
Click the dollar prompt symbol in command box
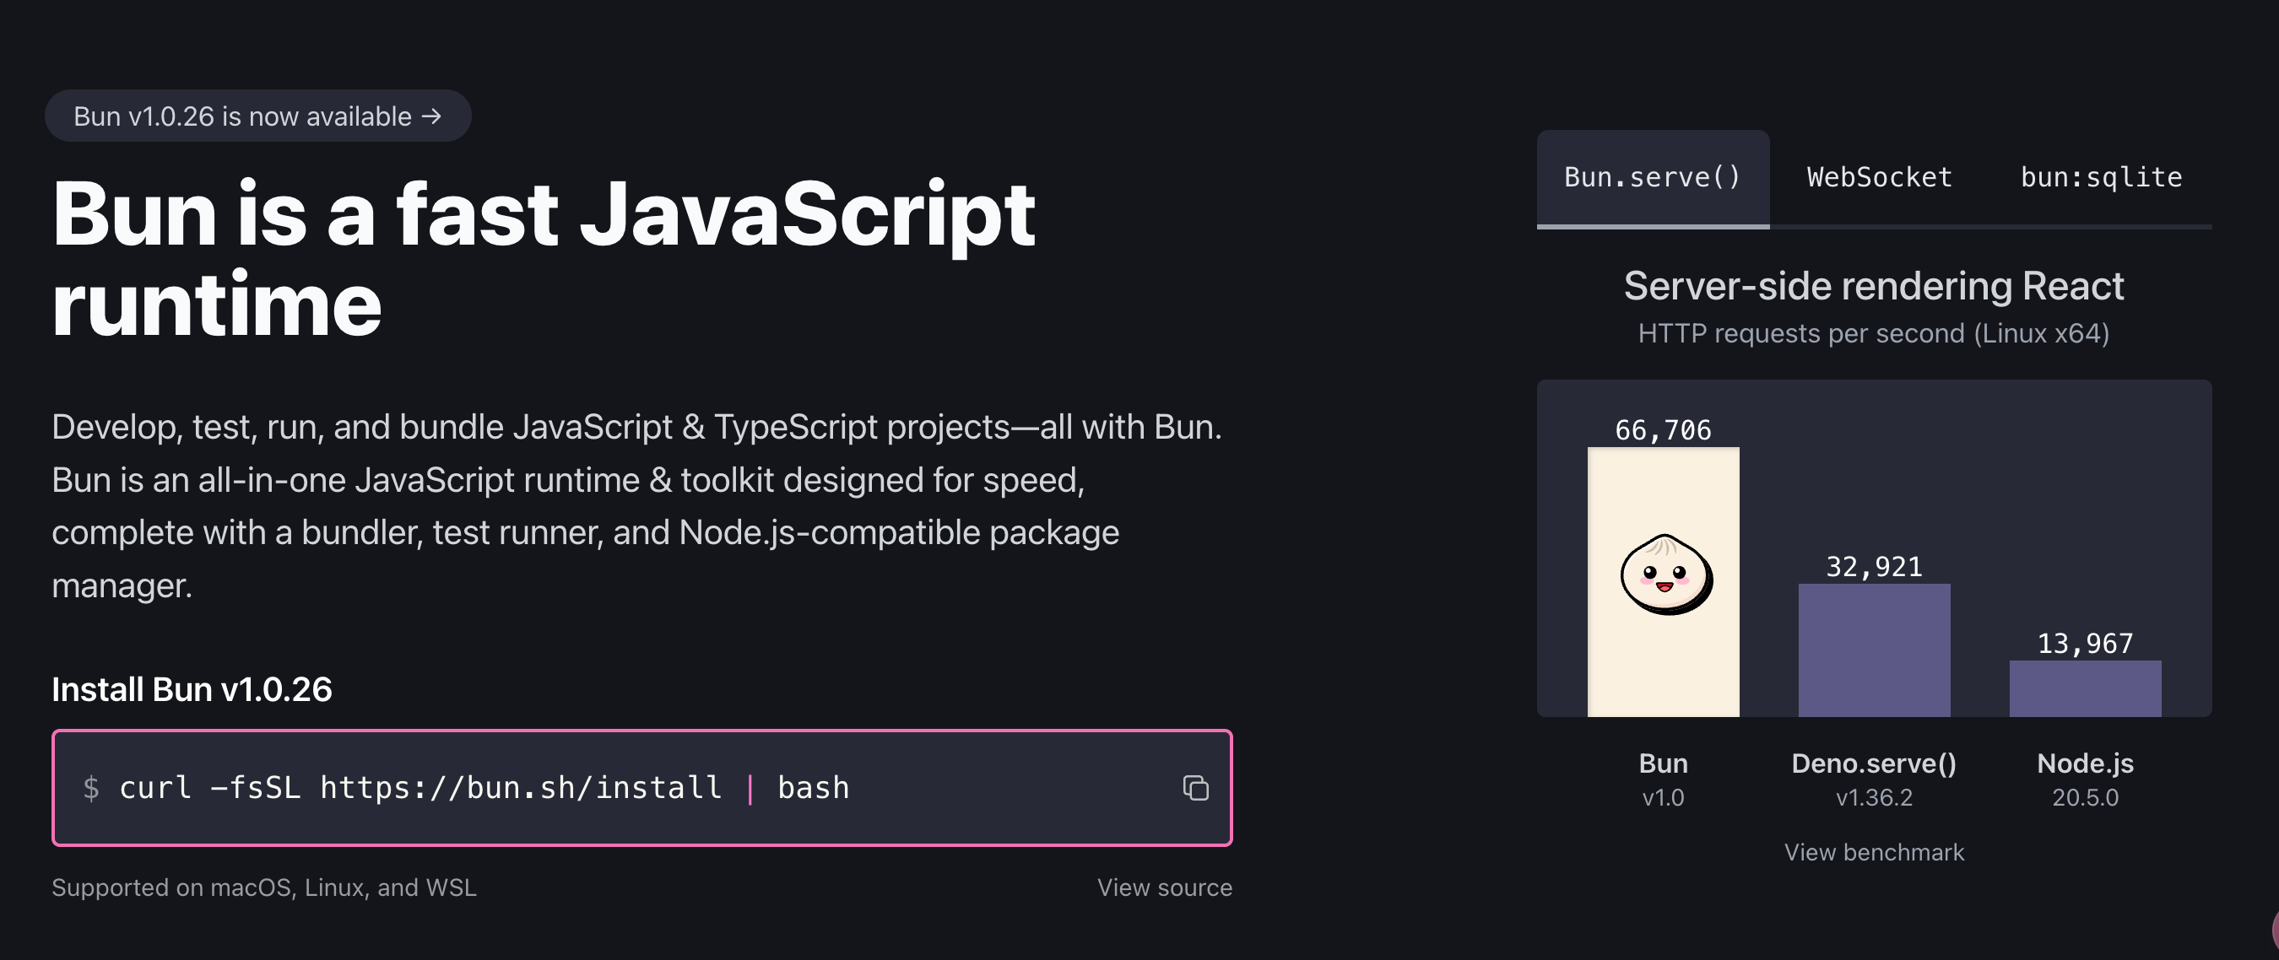91,788
